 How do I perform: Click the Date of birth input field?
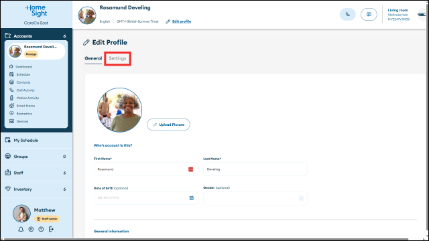[x=146, y=198]
